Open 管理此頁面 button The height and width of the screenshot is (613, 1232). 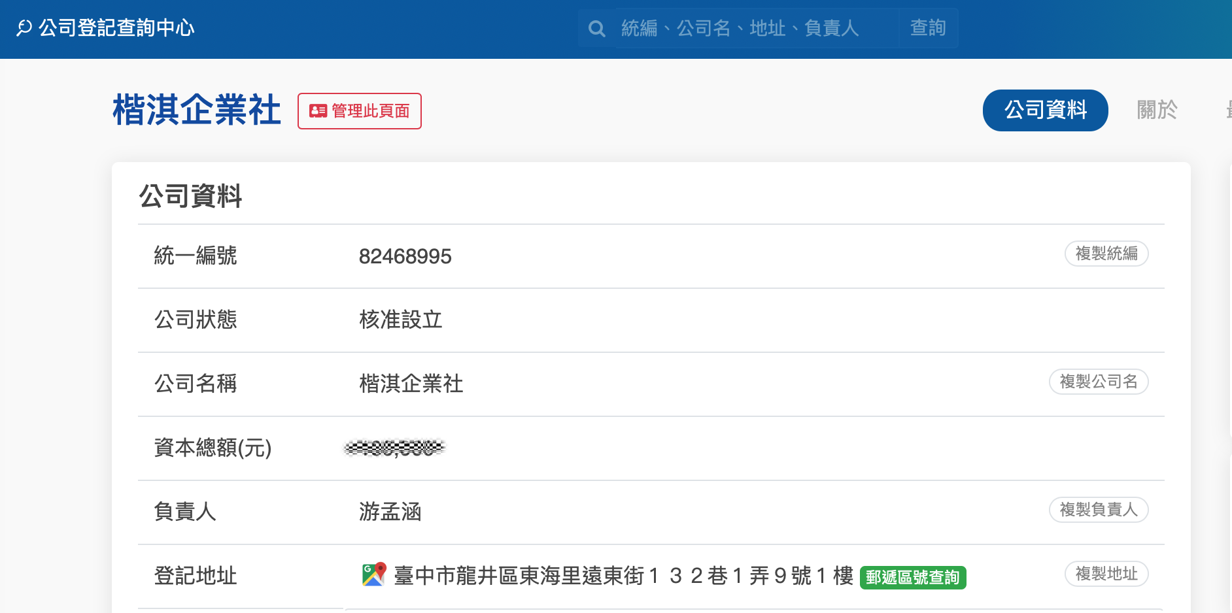point(360,111)
